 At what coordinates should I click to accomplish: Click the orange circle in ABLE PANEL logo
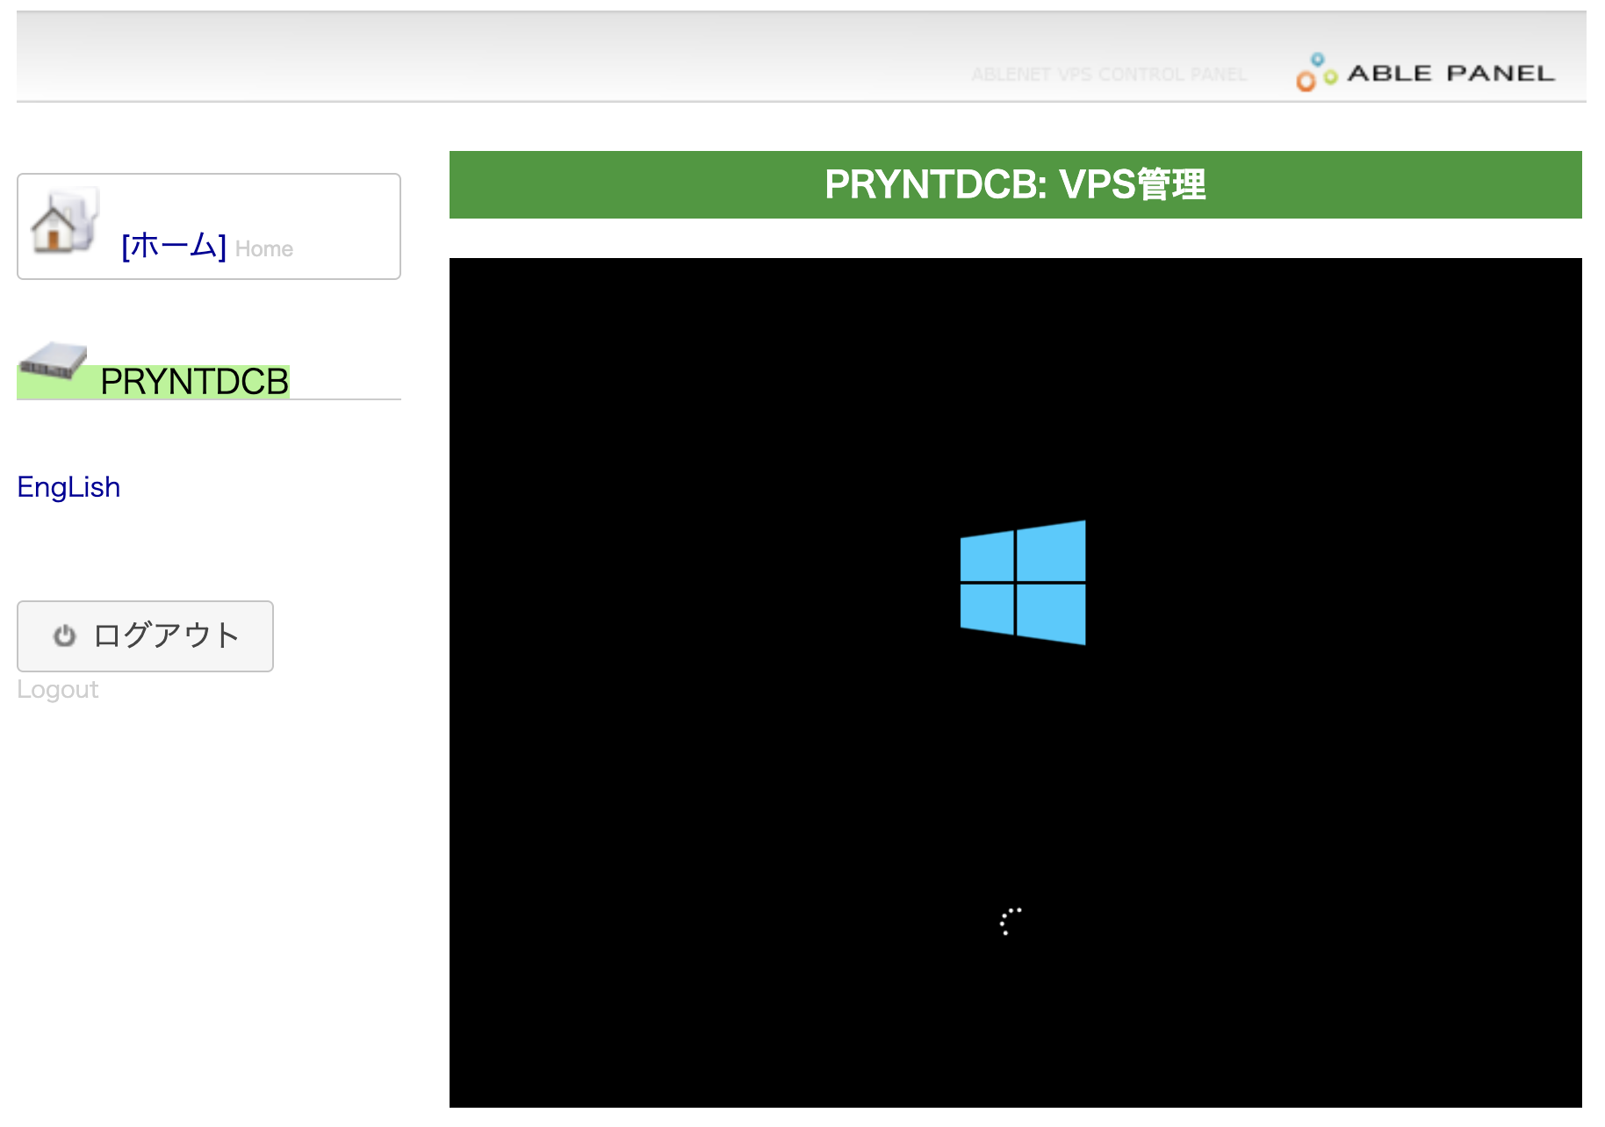[1306, 83]
